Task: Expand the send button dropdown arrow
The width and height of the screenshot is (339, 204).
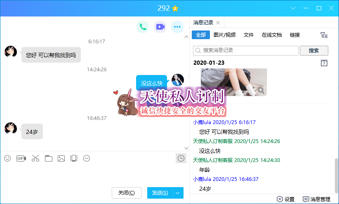Action: 178,193
